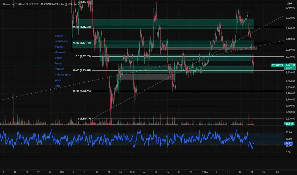Click the 'volume spike' text note

click(63, 74)
